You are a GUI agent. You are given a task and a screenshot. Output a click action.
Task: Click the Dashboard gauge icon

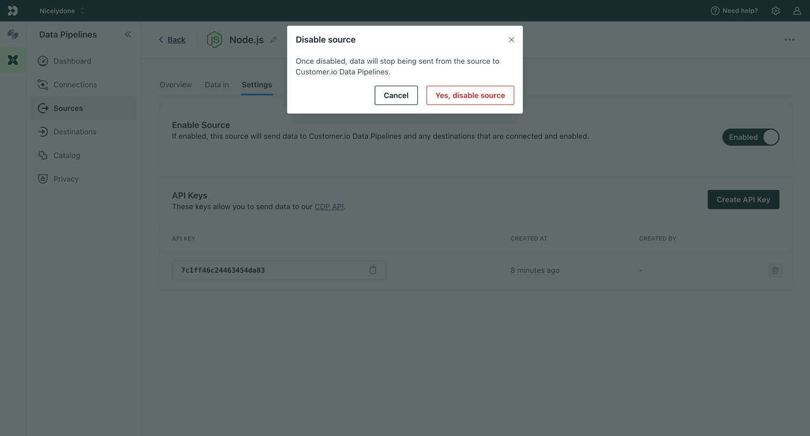(x=43, y=61)
